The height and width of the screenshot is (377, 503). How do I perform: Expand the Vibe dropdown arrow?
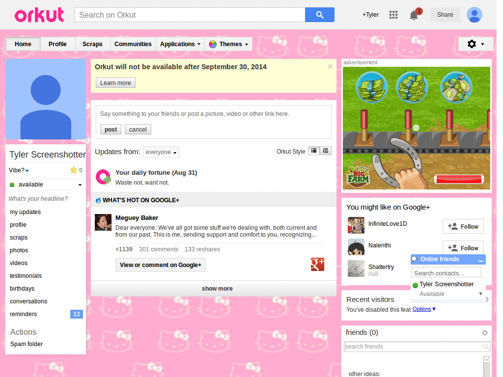(27, 170)
